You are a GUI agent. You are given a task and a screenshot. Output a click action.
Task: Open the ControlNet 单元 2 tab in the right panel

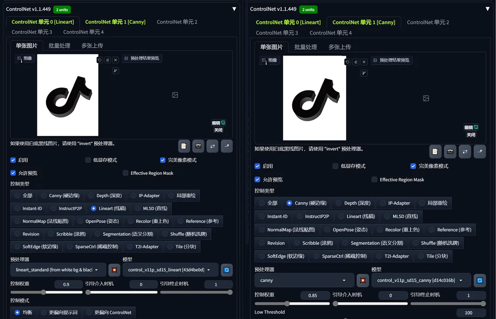click(x=428, y=22)
